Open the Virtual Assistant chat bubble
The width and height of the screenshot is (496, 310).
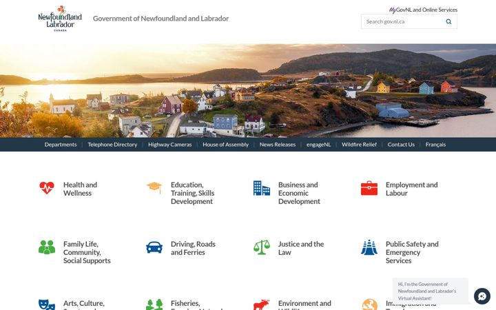(x=482, y=296)
